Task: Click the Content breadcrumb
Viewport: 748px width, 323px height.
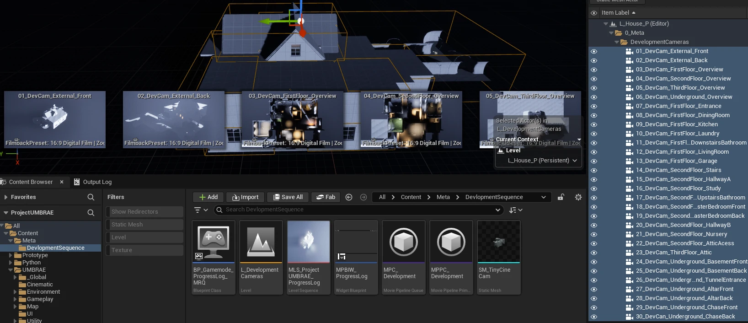Action: [411, 197]
